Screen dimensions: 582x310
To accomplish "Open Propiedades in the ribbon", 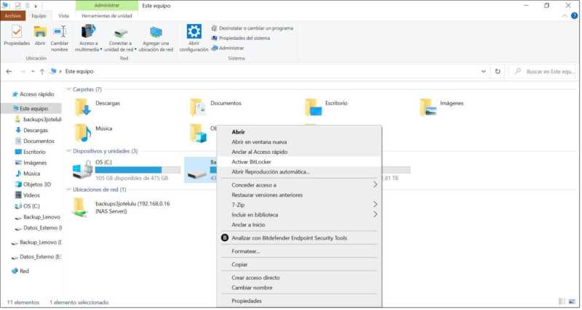I will [x=17, y=35].
